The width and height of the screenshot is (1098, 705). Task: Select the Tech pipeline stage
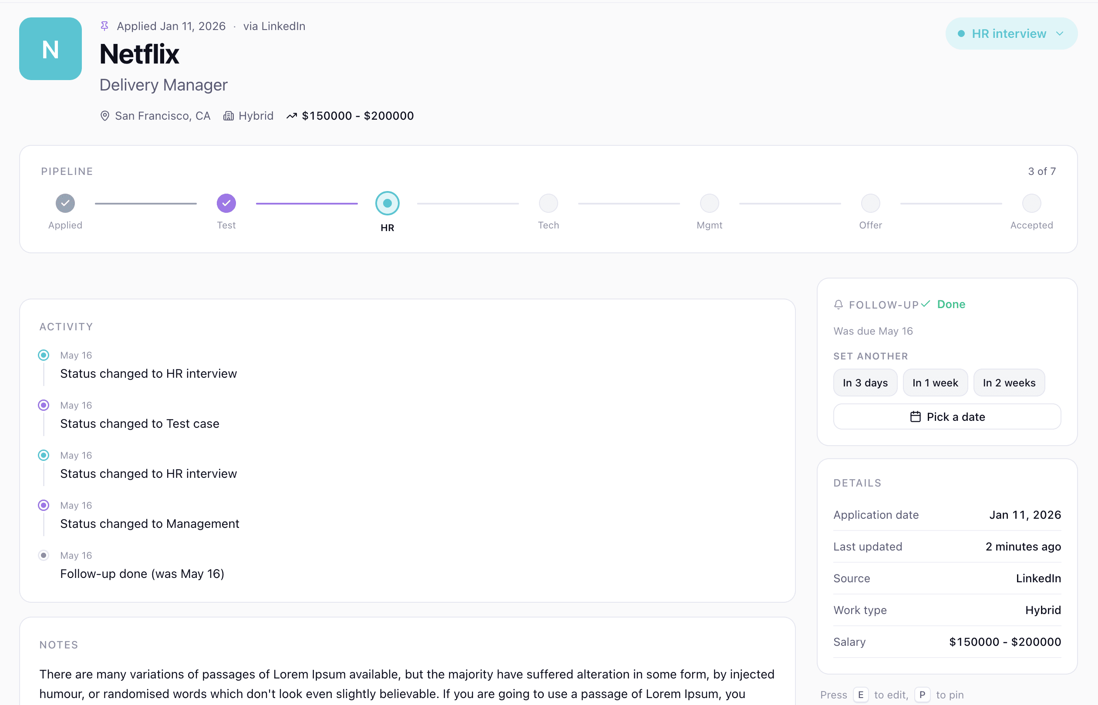tap(549, 203)
